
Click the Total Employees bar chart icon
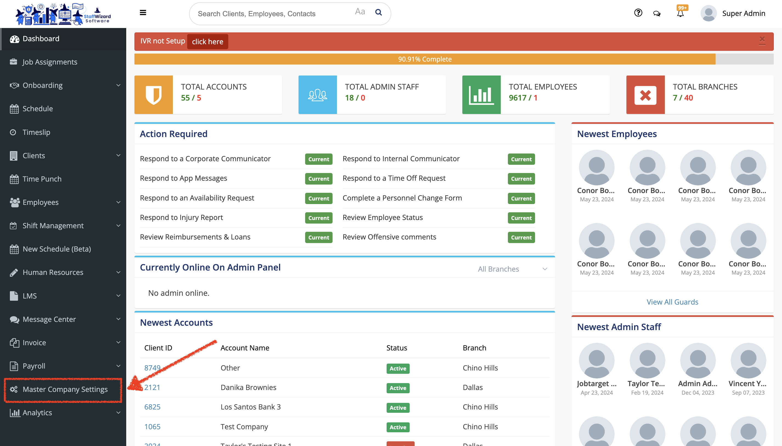481,95
